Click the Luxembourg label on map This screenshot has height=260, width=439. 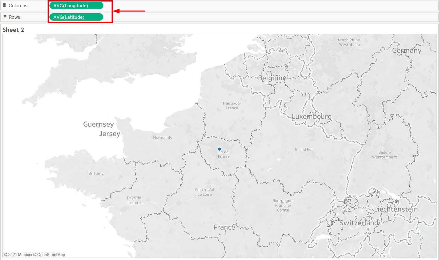[x=312, y=116]
